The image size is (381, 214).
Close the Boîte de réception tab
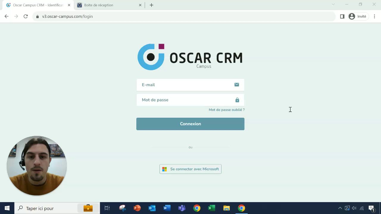(140, 5)
